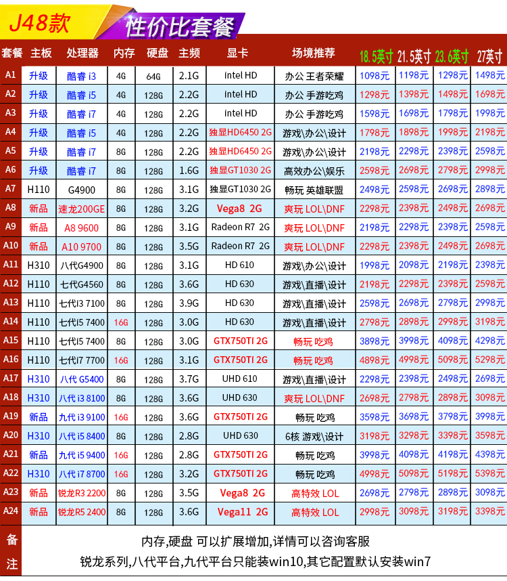Click "高效办公\娱乐" scenario cell

pyautogui.click(x=314, y=171)
